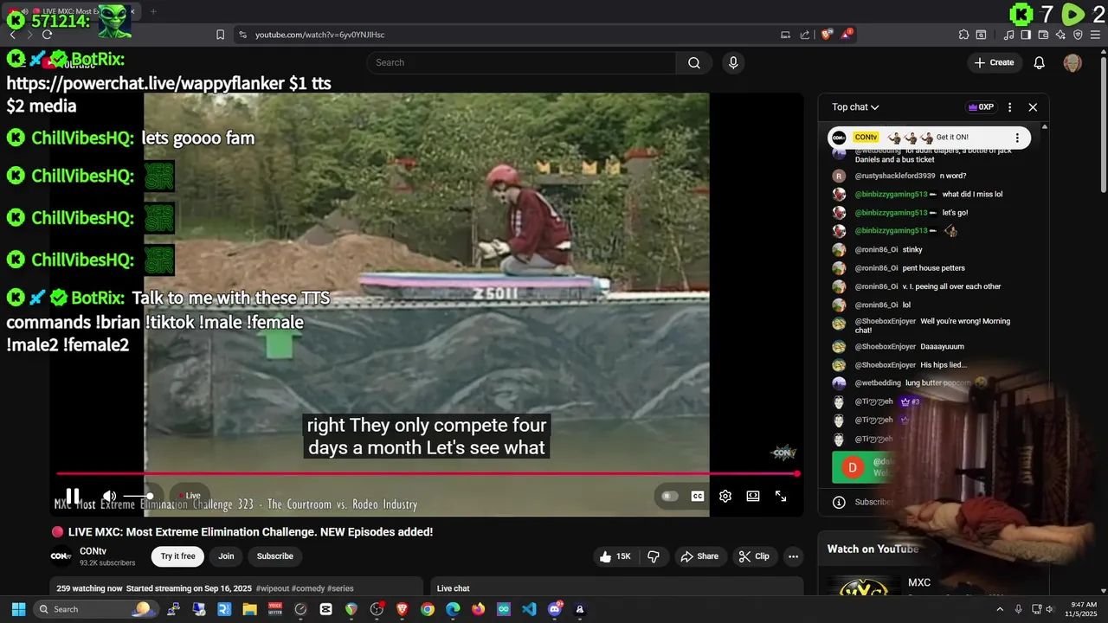Open Discord from the taskbar

click(x=555, y=609)
